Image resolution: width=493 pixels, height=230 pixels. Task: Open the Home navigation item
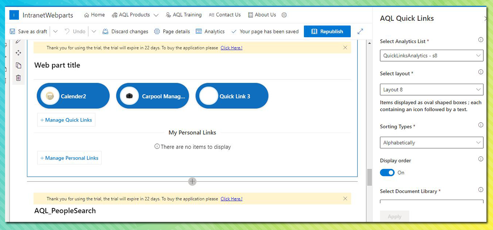94,15
